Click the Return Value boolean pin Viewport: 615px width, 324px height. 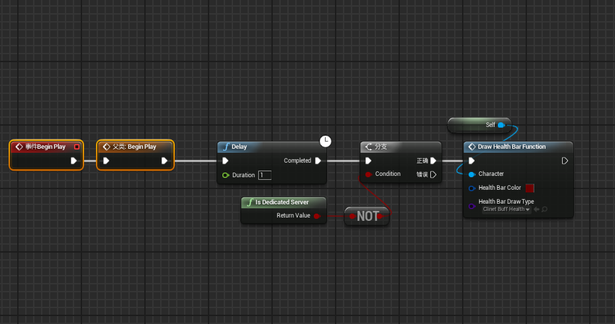317,216
